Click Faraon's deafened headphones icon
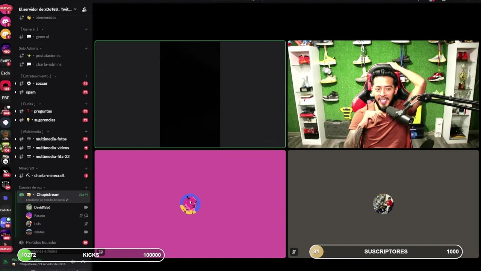 pos(86,216)
